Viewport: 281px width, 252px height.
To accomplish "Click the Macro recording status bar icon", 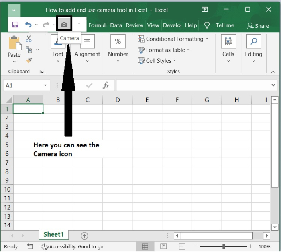I will point(30,246).
